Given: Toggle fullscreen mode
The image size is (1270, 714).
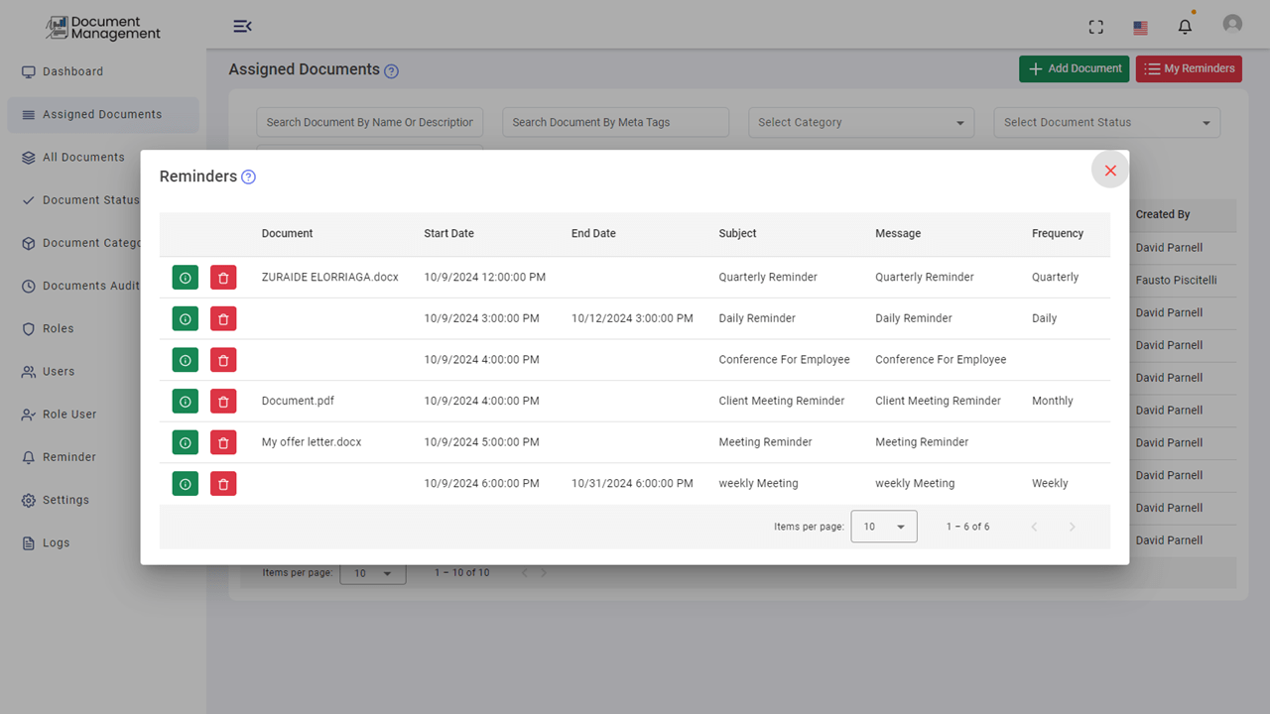Looking at the screenshot, I should (1095, 28).
